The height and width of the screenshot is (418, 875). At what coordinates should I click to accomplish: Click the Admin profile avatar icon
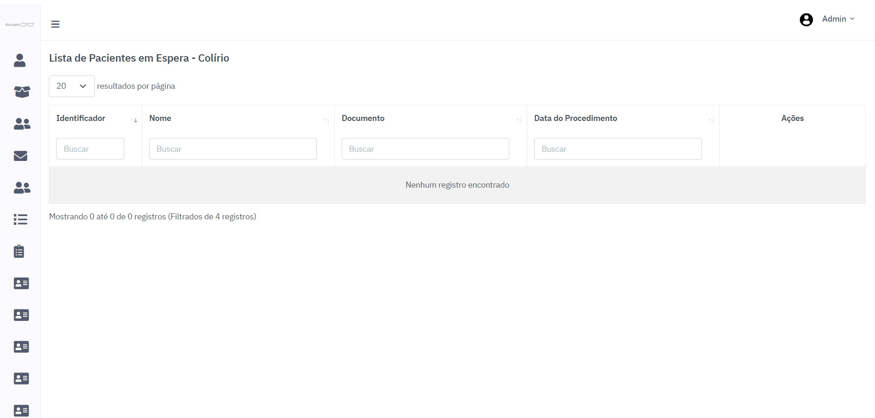pyautogui.click(x=806, y=19)
